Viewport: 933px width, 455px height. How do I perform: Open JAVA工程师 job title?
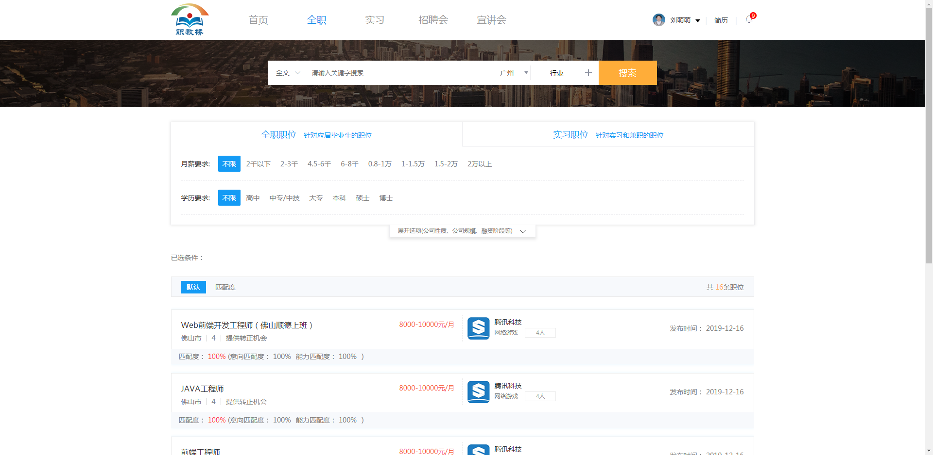[x=202, y=389]
